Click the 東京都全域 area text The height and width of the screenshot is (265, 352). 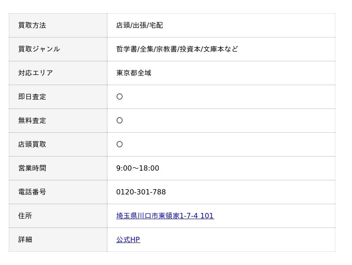134,73
